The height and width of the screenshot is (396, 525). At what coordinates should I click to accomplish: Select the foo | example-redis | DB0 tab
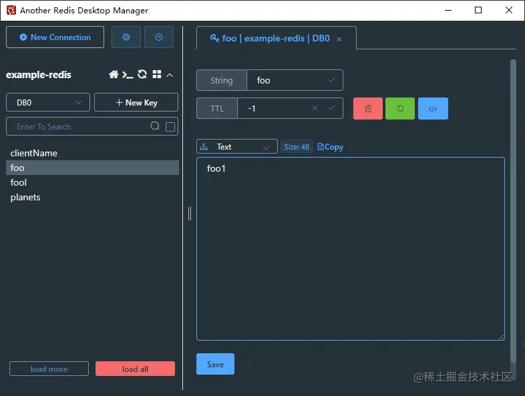click(x=277, y=38)
